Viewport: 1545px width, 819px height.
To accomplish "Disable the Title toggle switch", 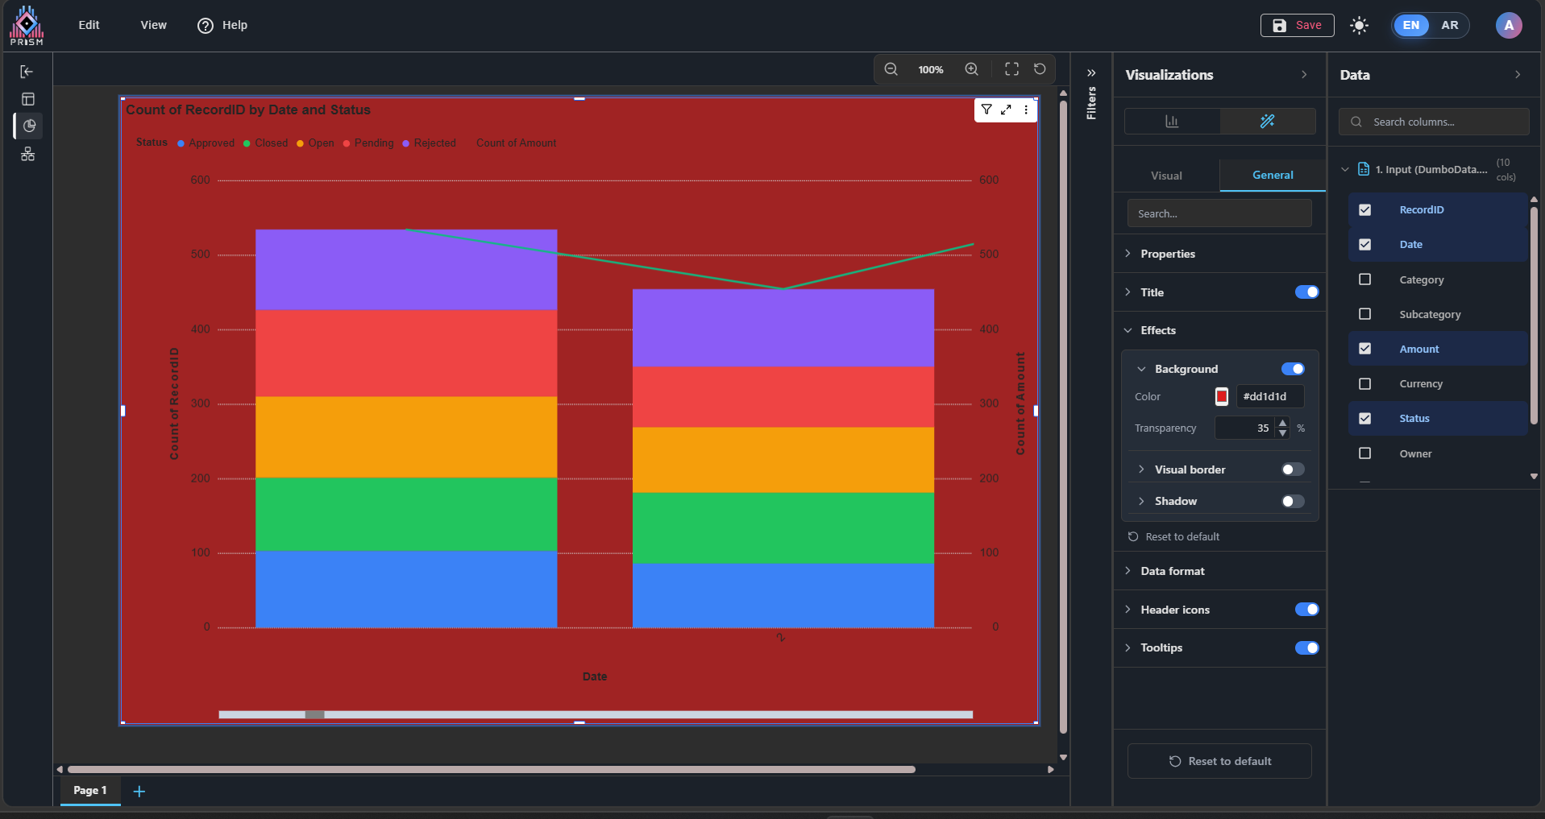I will pos(1306,292).
